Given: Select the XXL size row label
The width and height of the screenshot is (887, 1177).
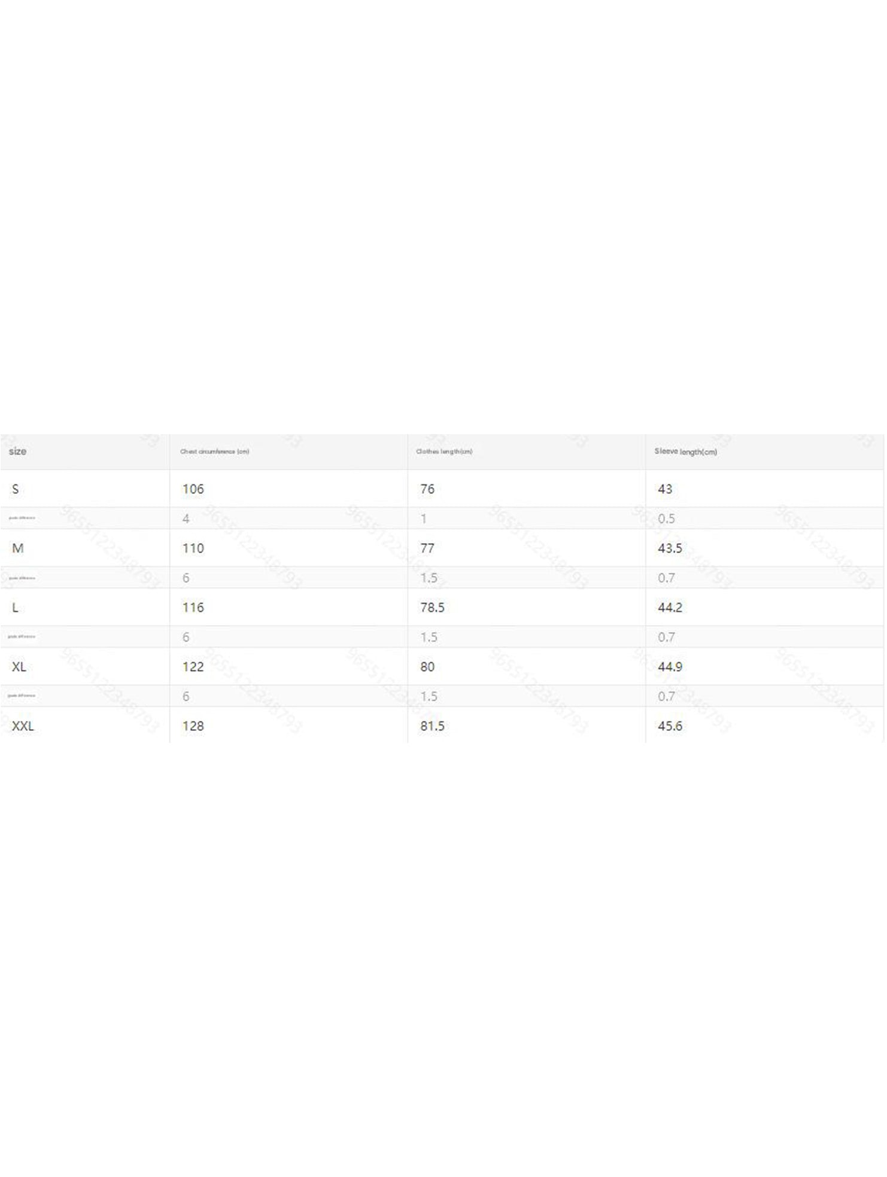Looking at the screenshot, I should (x=23, y=726).
